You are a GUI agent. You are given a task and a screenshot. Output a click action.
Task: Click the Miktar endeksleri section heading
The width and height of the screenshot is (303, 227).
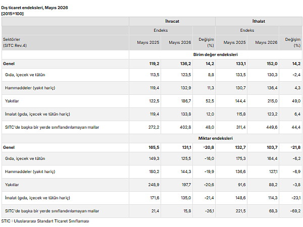pos(215,138)
